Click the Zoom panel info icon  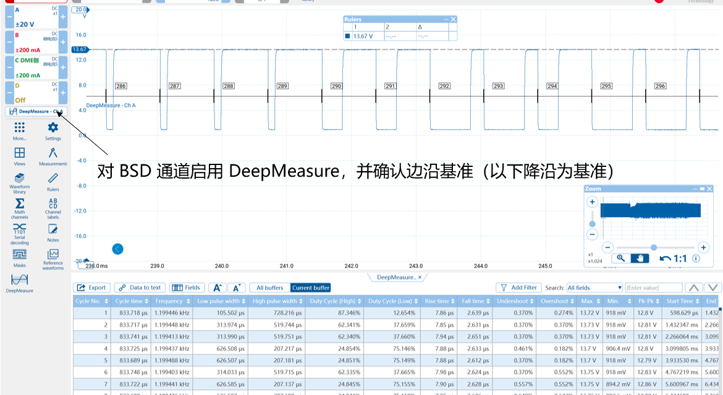coord(696,258)
